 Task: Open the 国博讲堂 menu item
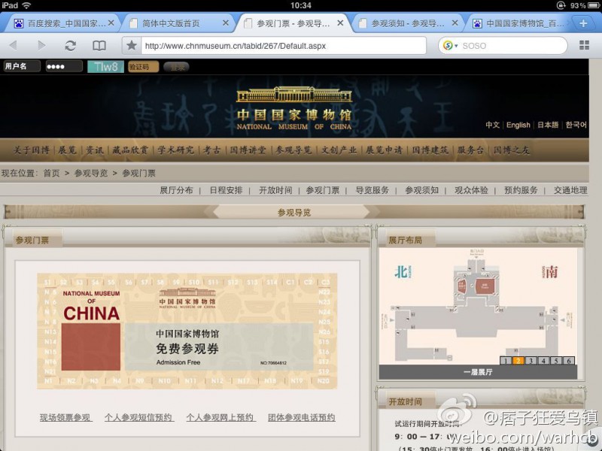point(248,150)
